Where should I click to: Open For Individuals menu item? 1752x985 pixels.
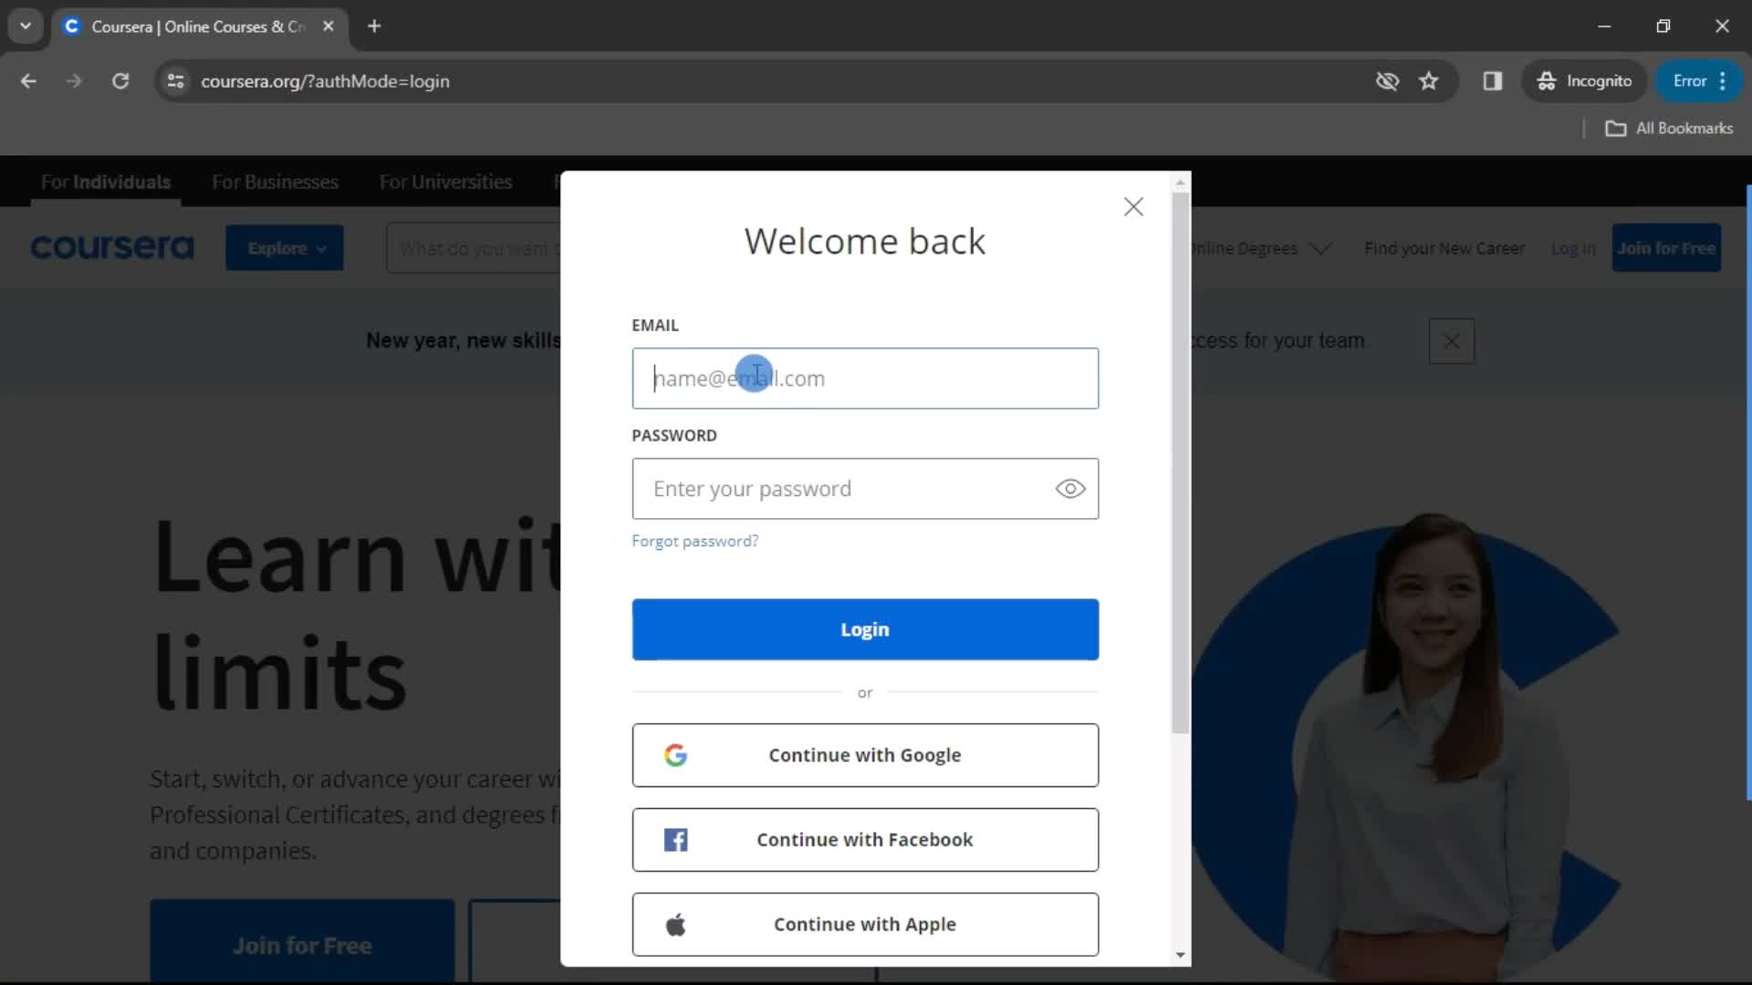[x=106, y=181]
